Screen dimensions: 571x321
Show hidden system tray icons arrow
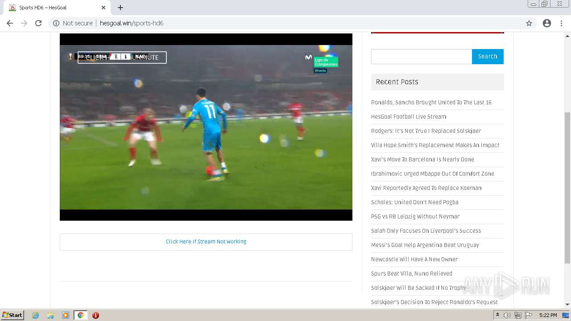point(497,315)
